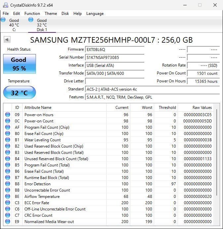Click the Transfer Mode field SATA/300 | SATA/600
Screen dimensions: 223x229
(x=114, y=73)
